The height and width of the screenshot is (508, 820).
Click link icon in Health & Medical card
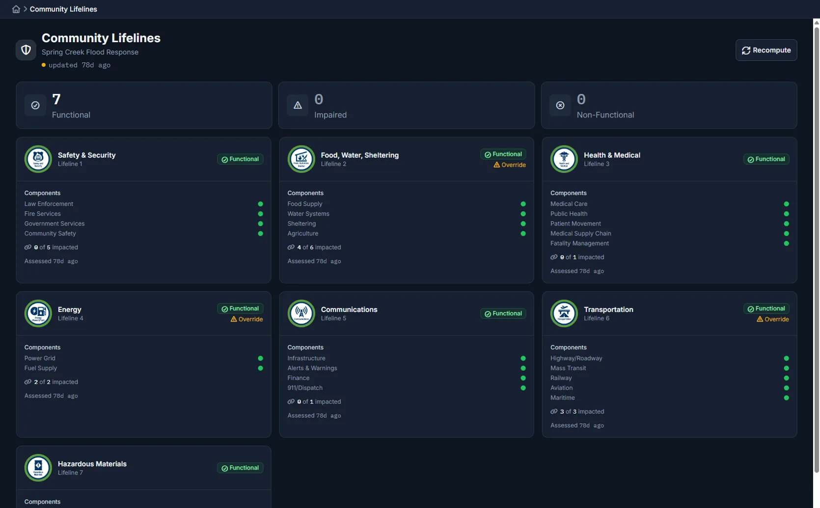(554, 257)
